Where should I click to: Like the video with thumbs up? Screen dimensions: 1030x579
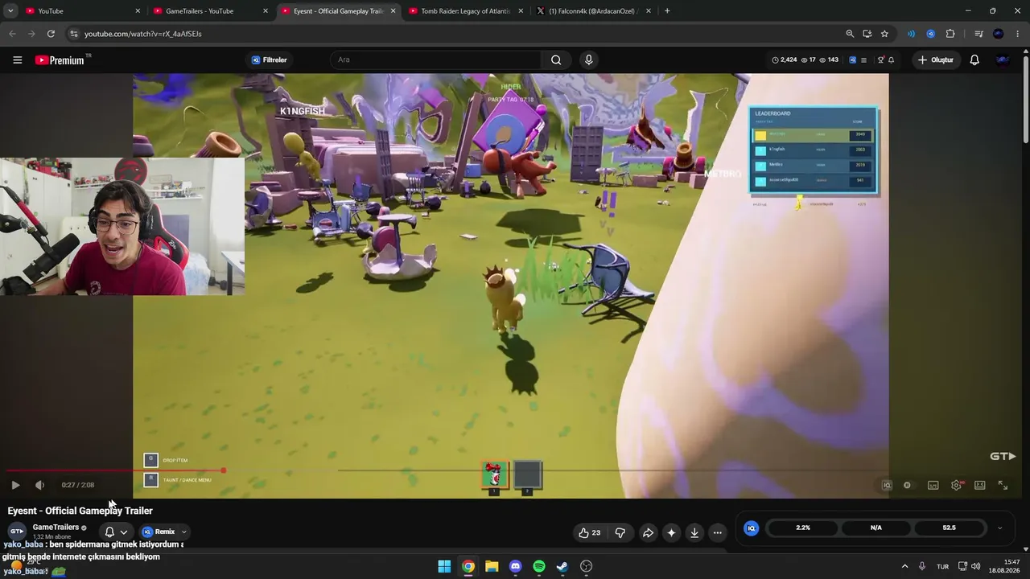coord(589,532)
